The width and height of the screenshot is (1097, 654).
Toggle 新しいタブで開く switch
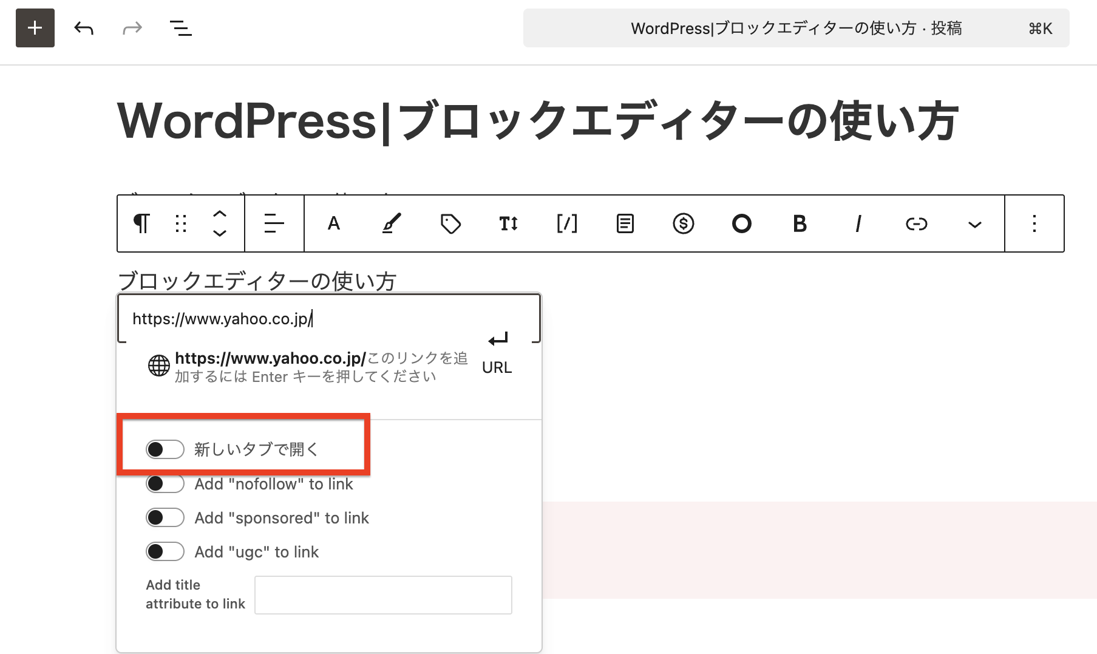pyautogui.click(x=165, y=449)
